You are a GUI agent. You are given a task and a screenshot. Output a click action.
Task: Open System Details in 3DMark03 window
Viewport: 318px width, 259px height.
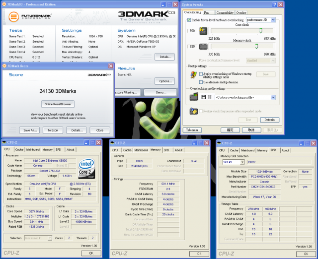[x=164, y=57]
